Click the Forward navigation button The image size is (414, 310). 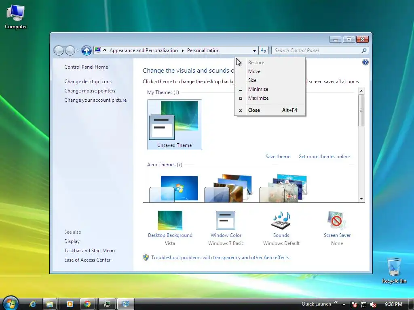click(x=70, y=50)
